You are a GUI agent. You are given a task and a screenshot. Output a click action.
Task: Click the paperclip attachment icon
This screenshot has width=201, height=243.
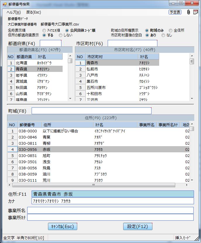[x=189, y=12]
